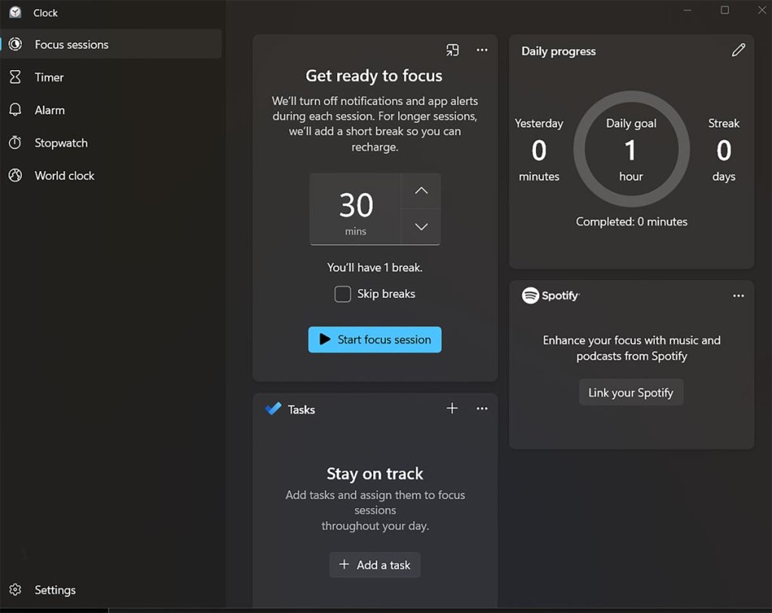772x613 pixels.
Task: Open Spotify card more options menu
Action: point(738,296)
